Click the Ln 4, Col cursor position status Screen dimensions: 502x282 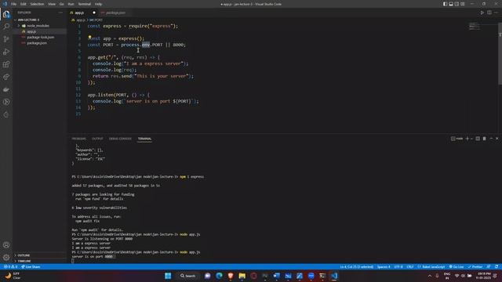[356, 266]
